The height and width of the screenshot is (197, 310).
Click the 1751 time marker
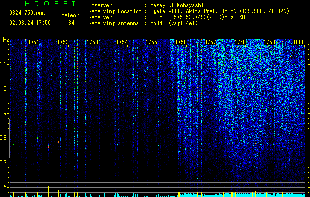(34, 42)
